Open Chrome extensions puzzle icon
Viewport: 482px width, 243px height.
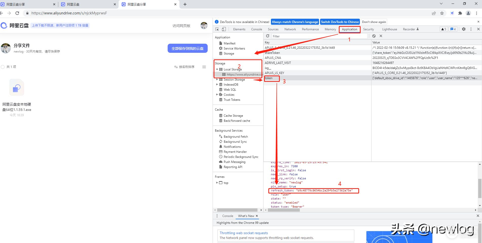[x=460, y=13]
